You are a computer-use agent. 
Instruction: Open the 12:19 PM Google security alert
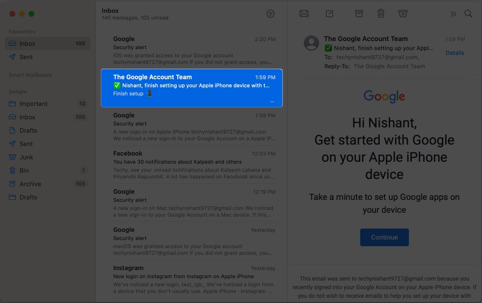192,203
